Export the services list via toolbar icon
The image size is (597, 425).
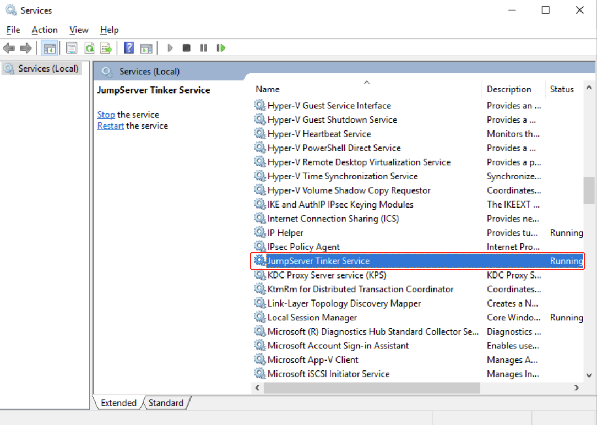click(x=106, y=47)
